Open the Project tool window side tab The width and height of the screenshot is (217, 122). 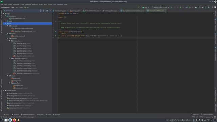click(1, 14)
